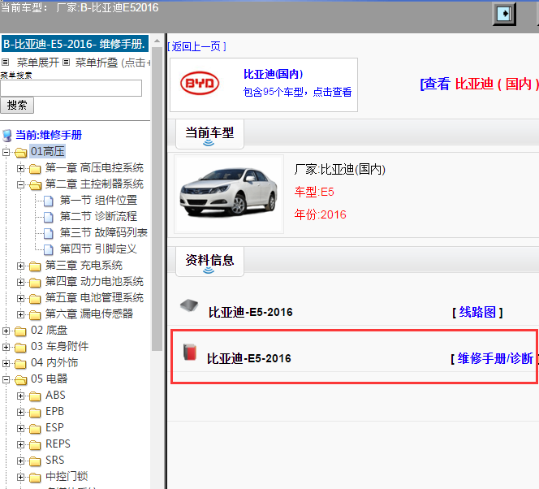
Task: Open the 维修手册/诊断 link
Action: 495,359
